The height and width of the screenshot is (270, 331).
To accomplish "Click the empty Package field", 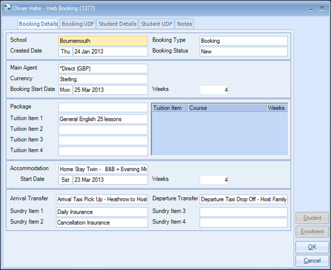I will (x=103, y=107).
